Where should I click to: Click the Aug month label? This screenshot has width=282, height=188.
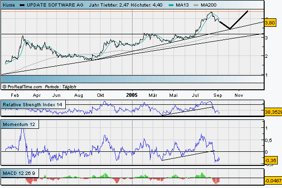point(78,95)
